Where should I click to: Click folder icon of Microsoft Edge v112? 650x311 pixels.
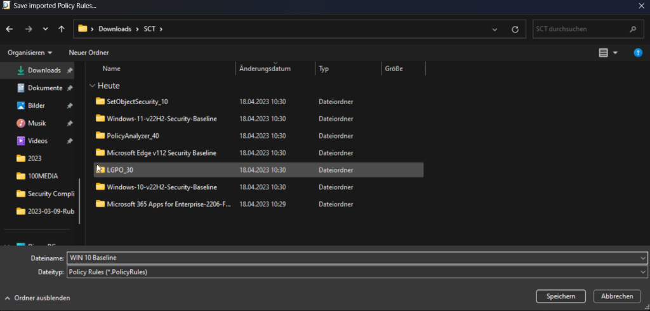(x=100, y=152)
